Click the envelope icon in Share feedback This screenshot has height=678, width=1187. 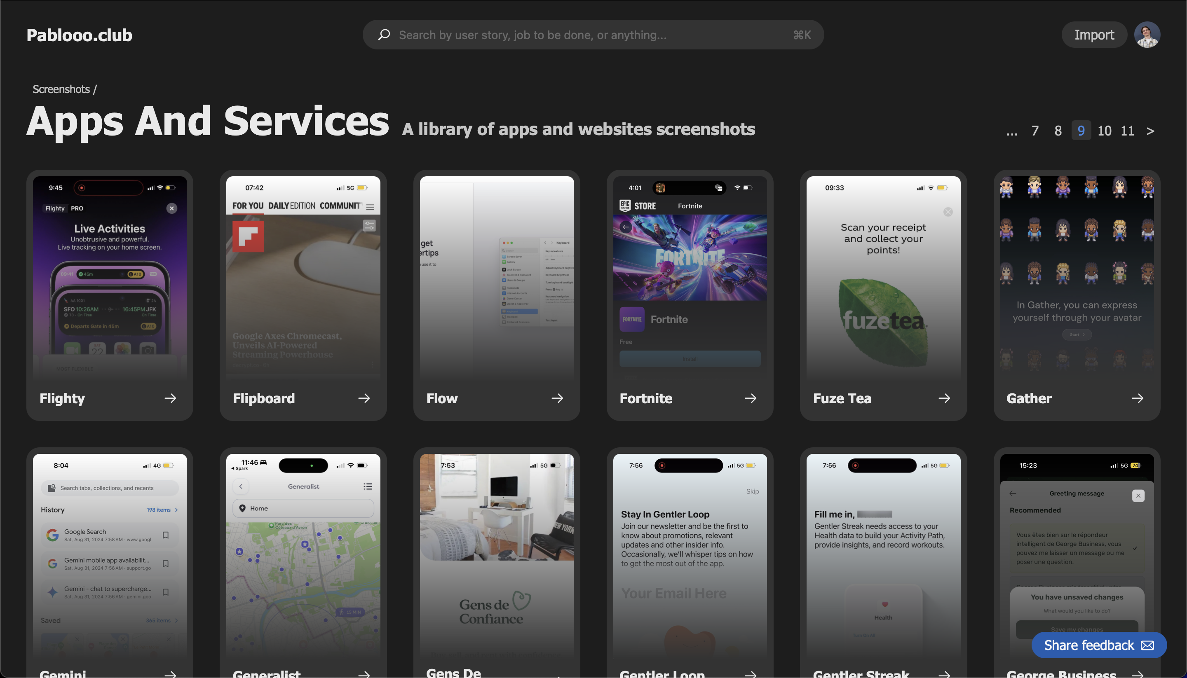pos(1147,645)
